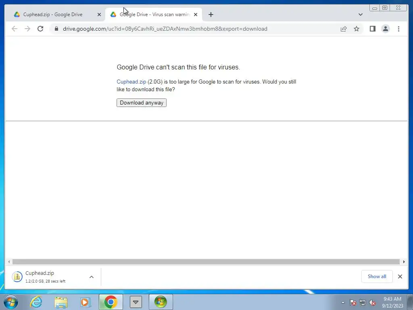Bookmark this tab with the star
Viewport: 413px width, 310px height.
pyautogui.click(x=357, y=29)
